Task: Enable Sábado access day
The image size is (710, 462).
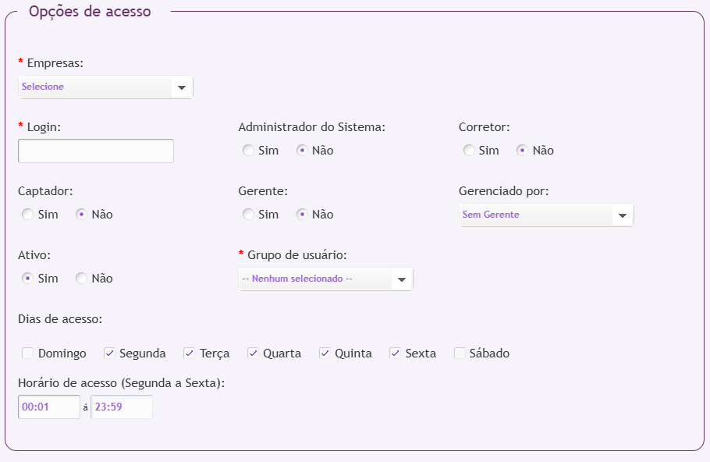Action: 460,354
